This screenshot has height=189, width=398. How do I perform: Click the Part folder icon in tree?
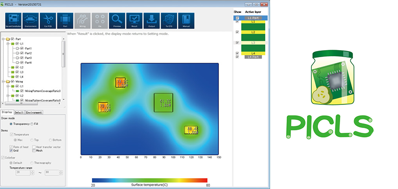tap(8, 39)
